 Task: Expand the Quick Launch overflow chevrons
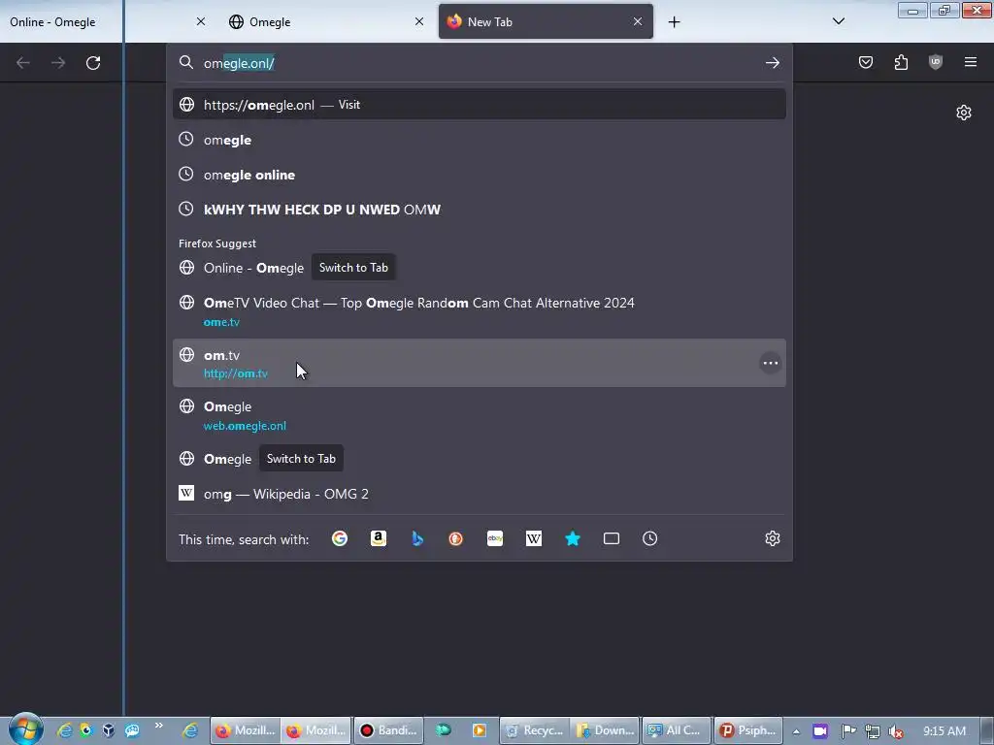[158, 726]
